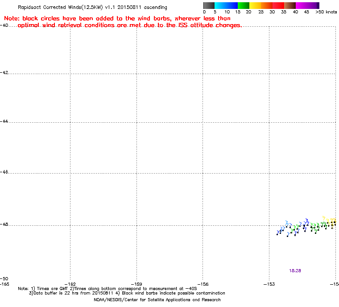Click the legend label 45
Screen dimensions: 339x307
[306, 12]
